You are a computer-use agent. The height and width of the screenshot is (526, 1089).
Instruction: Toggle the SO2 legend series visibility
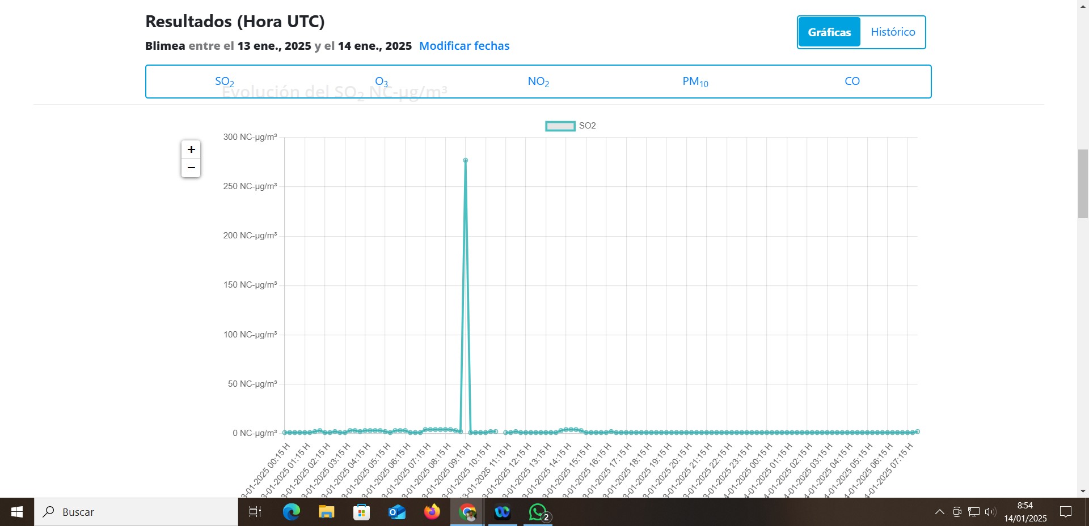pyautogui.click(x=560, y=126)
